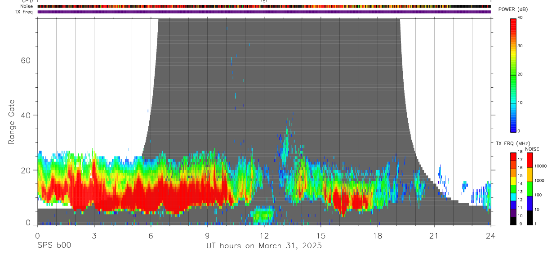Click the 40 tick label on the power scale
The height and width of the screenshot is (255, 552).
click(521, 18)
